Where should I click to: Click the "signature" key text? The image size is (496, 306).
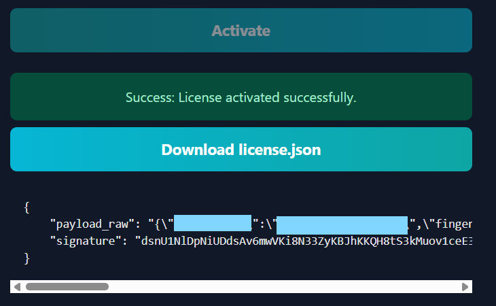86,241
